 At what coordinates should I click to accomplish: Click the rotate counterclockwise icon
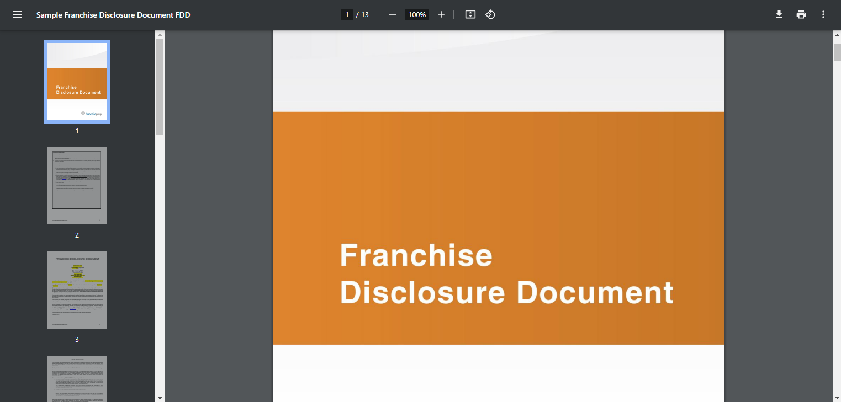click(490, 15)
